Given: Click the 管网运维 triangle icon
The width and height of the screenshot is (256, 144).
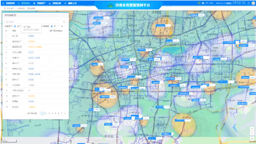Looking at the screenshot, I should point(50,3).
